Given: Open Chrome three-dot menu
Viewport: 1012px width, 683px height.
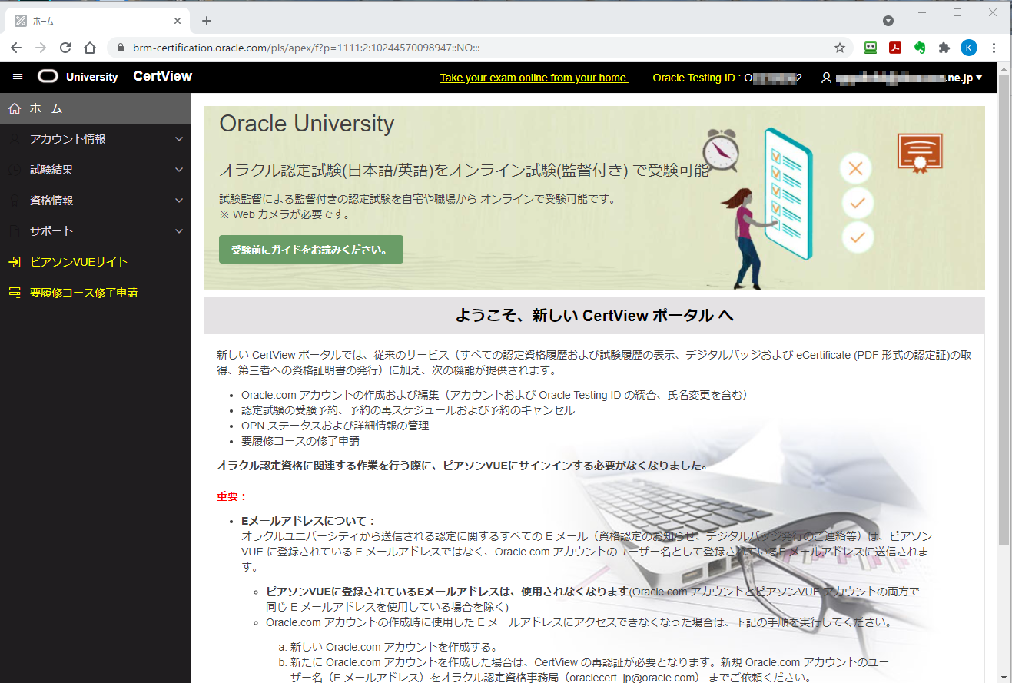Looking at the screenshot, I should pyautogui.click(x=994, y=48).
